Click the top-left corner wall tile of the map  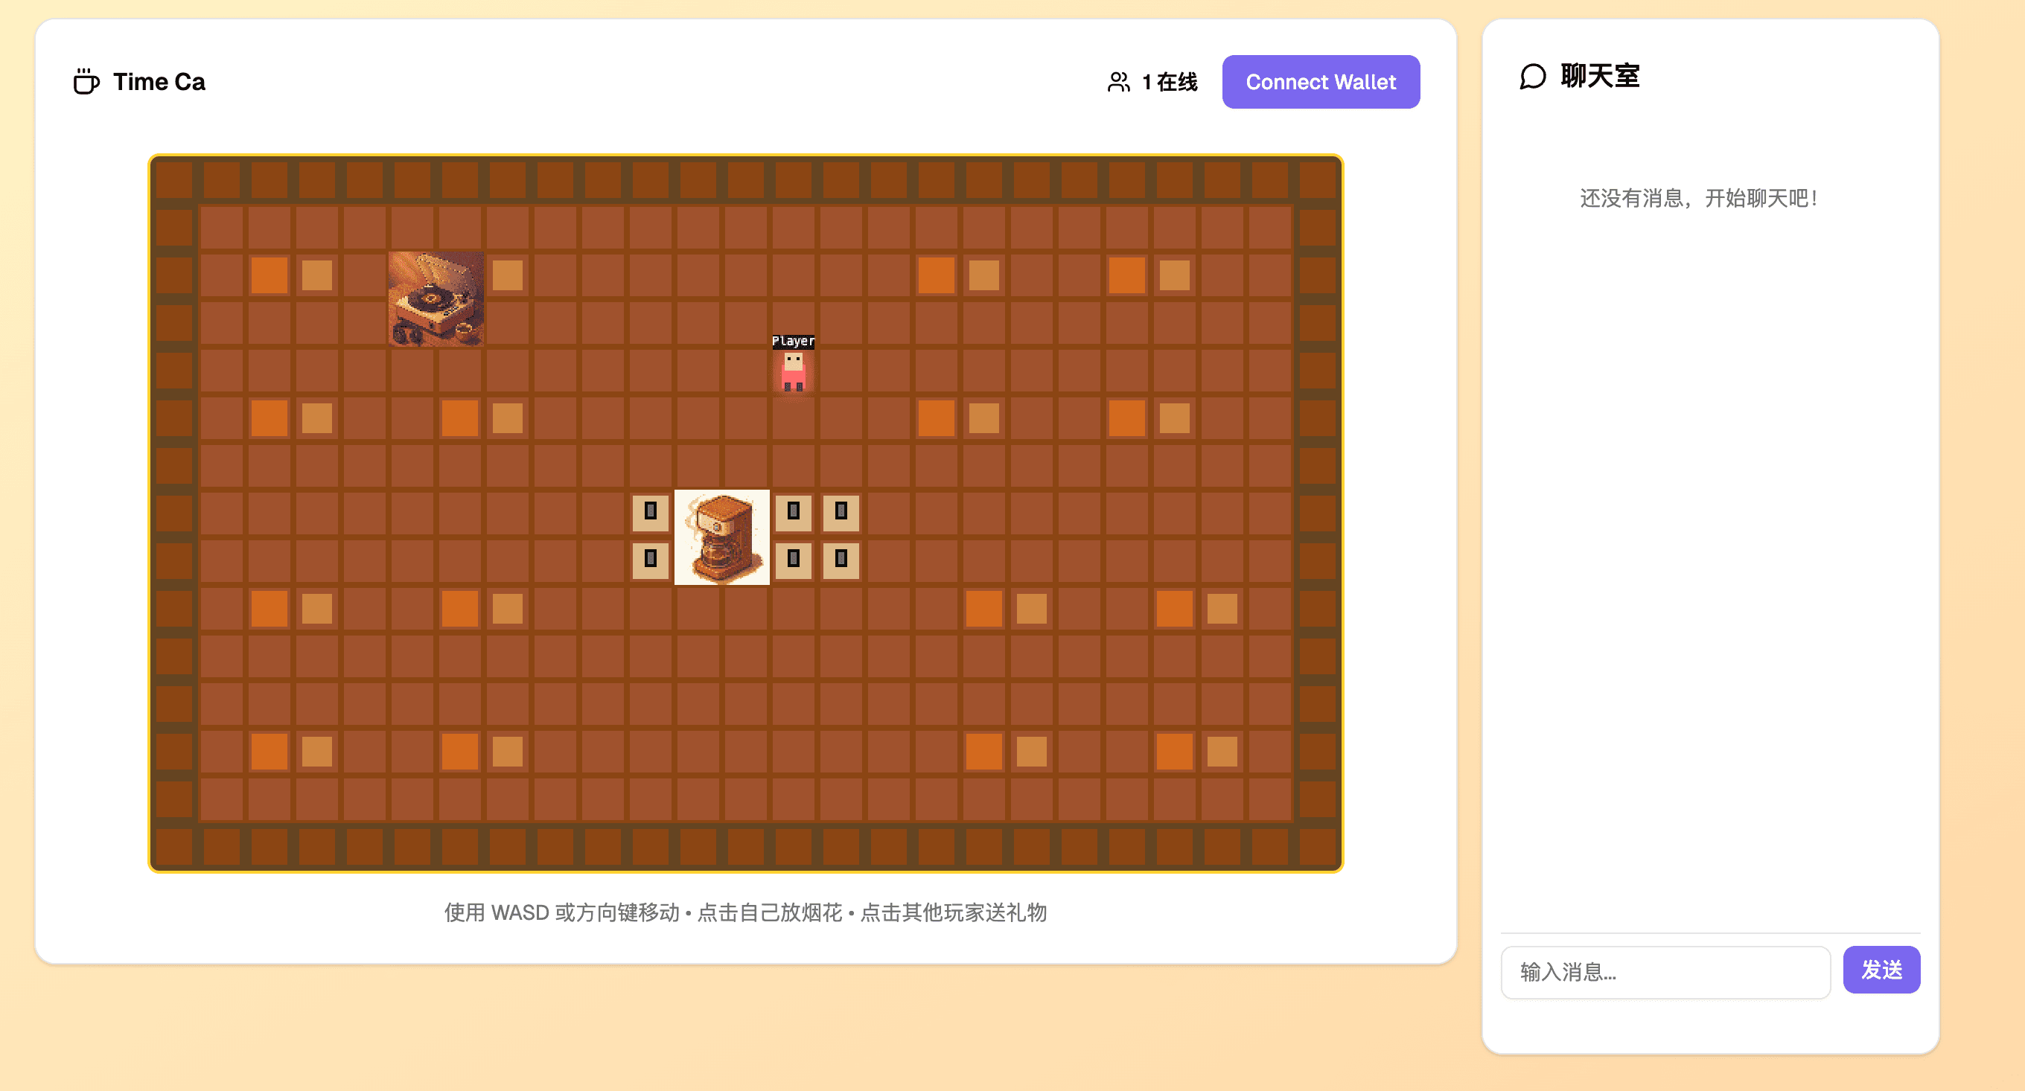pos(173,179)
